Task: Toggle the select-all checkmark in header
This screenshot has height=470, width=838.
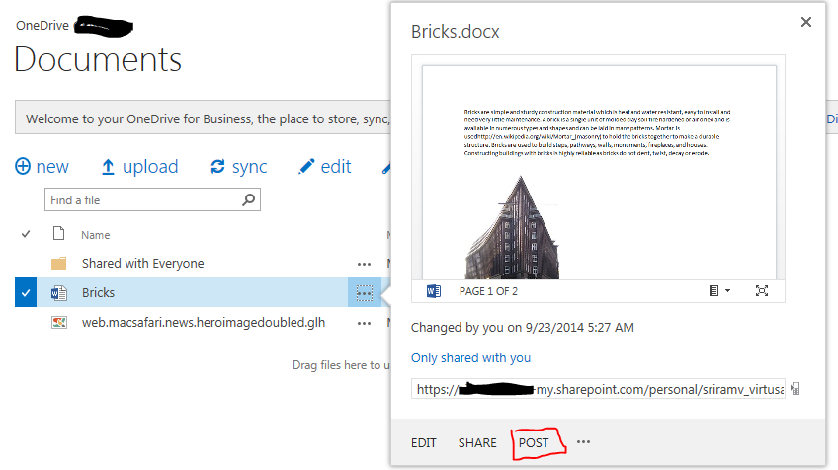Action: tap(26, 234)
